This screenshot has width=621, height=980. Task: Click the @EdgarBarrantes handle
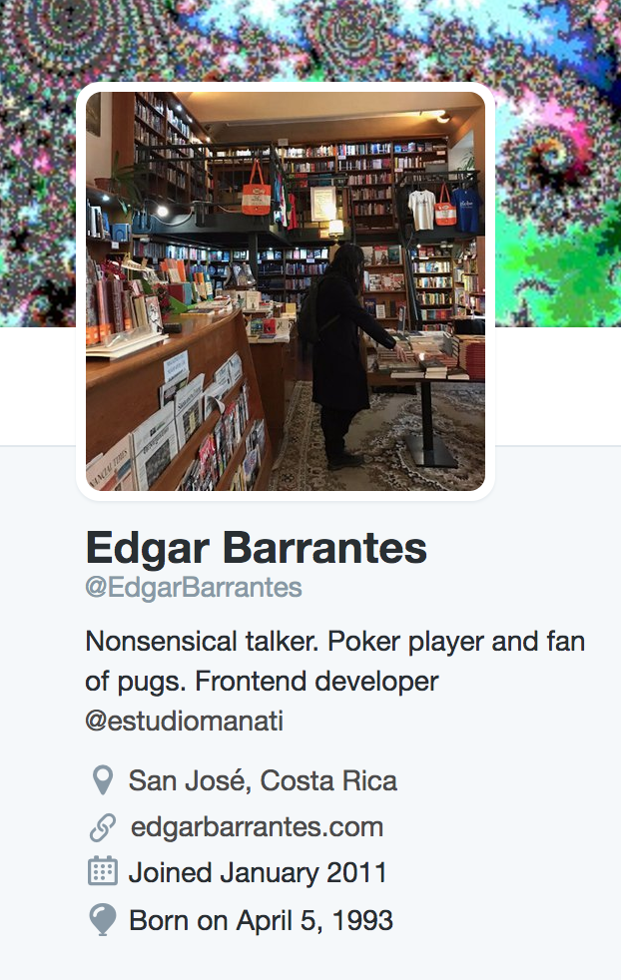(x=194, y=588)
